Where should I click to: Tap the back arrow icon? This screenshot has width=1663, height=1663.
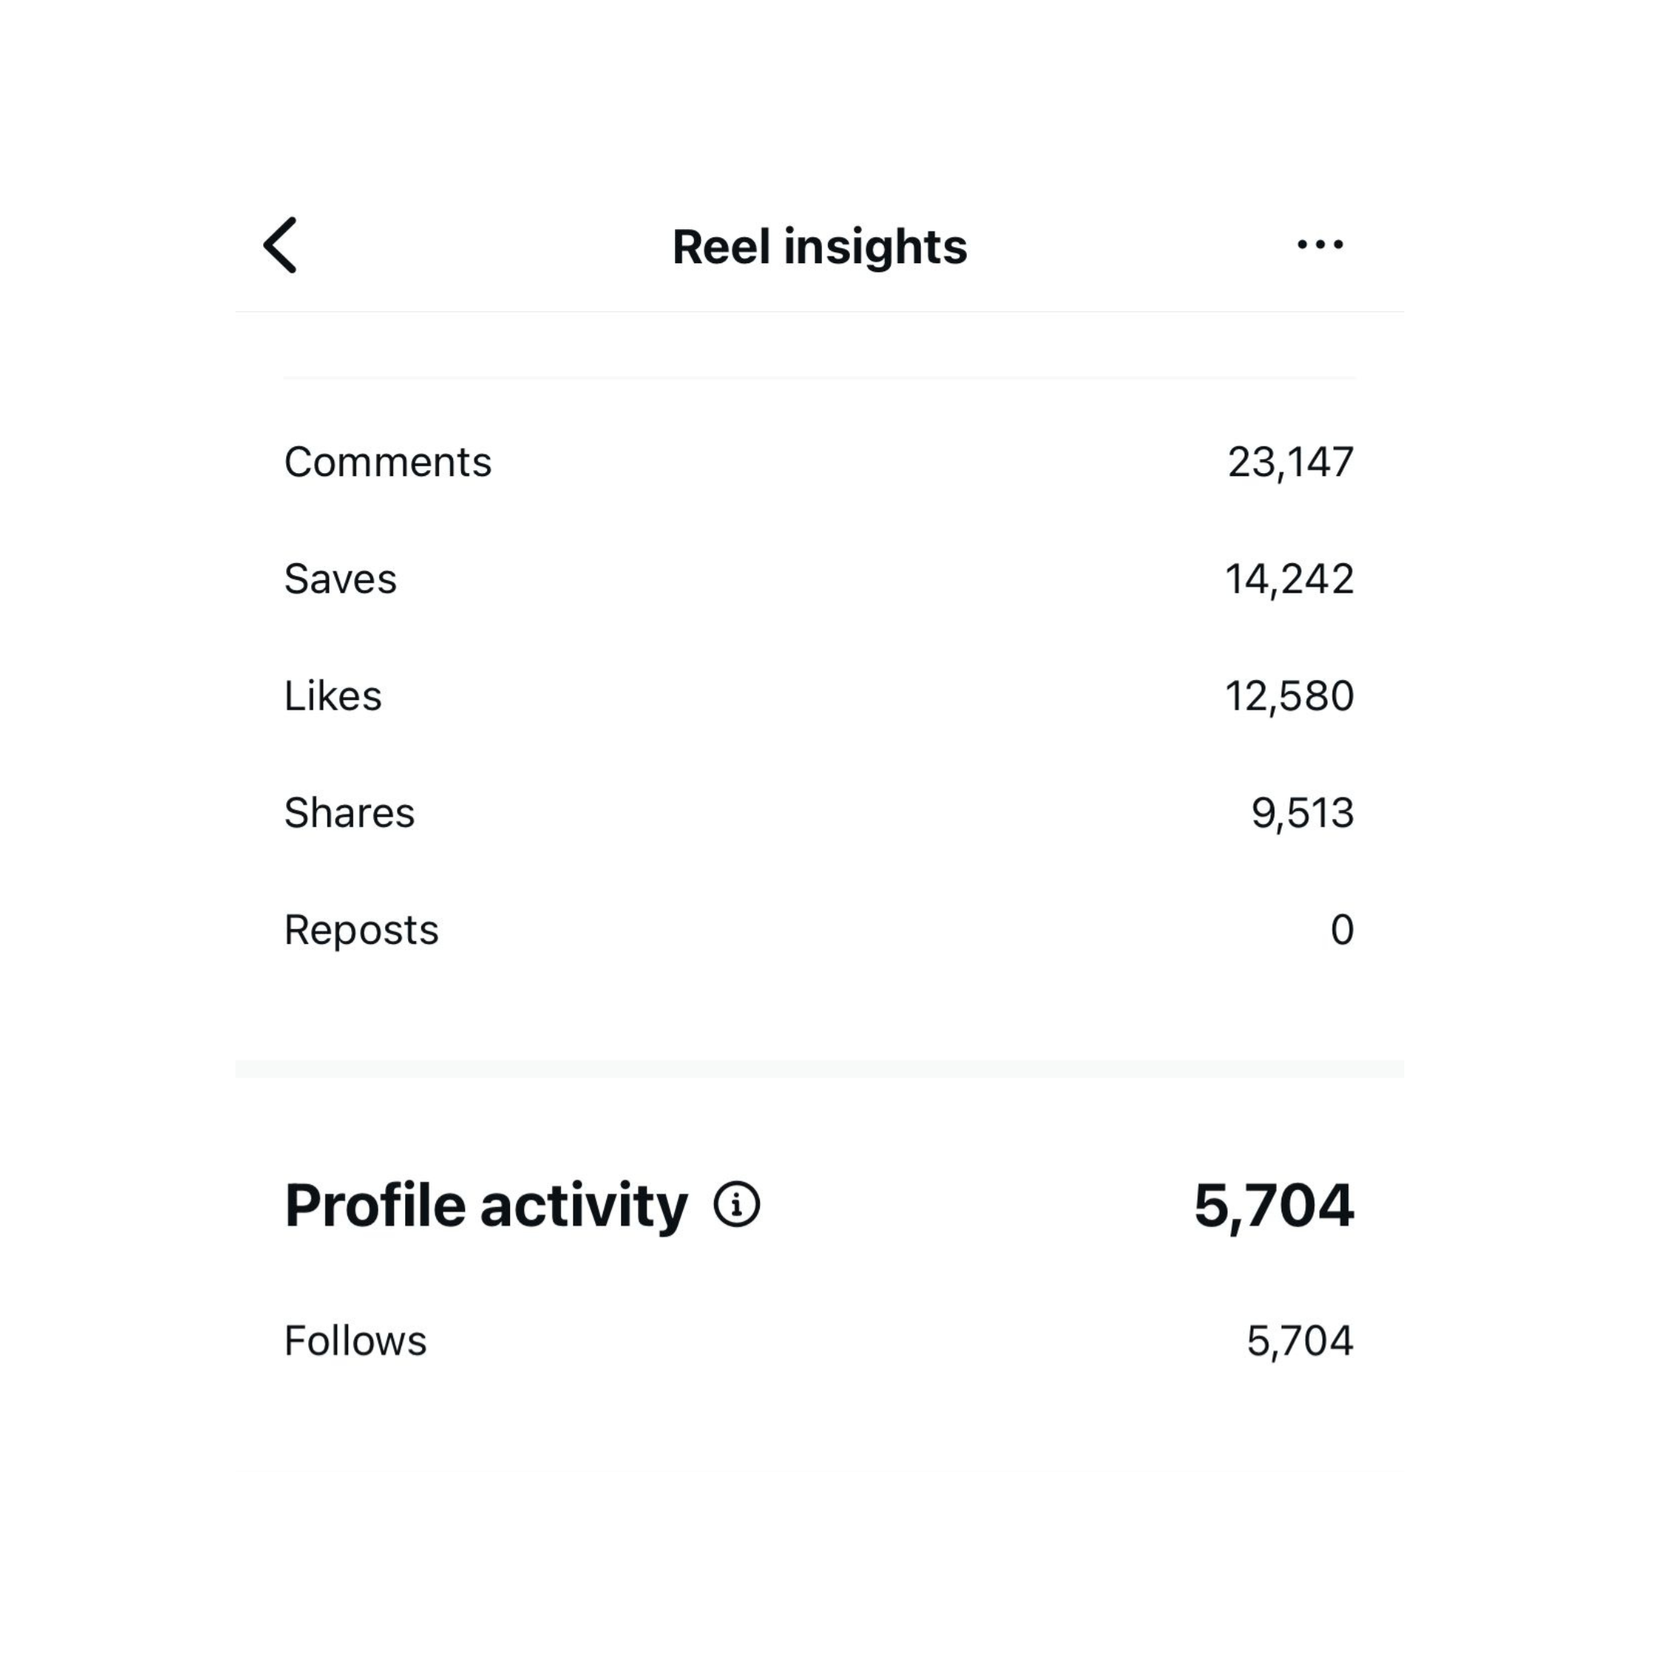pos(279,245)
